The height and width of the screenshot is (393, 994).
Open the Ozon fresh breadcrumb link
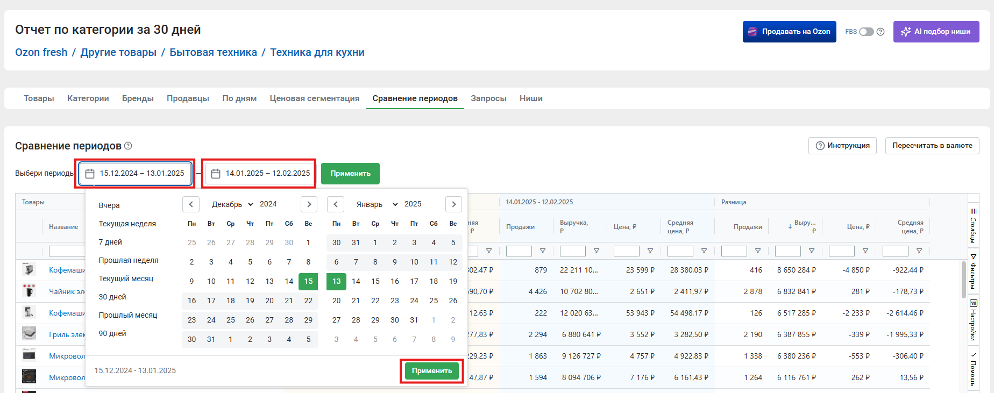pyautogui.click(x=41, y=52)
